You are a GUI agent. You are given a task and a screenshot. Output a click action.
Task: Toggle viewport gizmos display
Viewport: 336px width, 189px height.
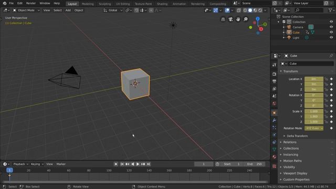[x=216, y=10]
